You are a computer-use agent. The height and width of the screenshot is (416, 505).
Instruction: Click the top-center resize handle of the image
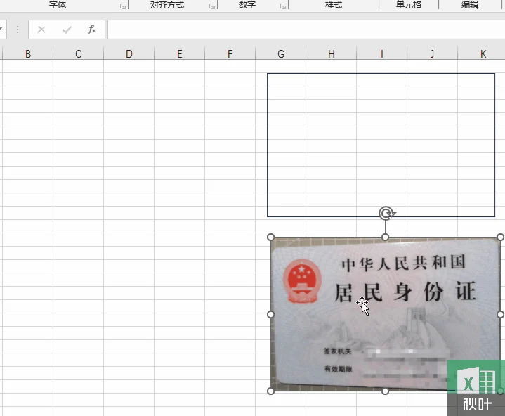(385, 238)
